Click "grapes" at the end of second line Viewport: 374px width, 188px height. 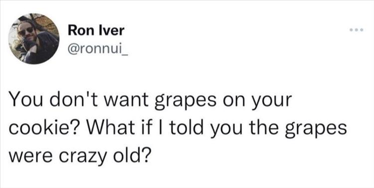pos(321,128)
